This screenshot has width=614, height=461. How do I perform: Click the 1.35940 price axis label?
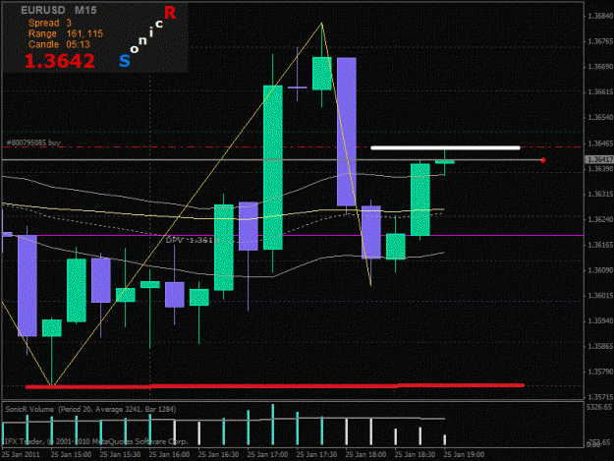600,321
